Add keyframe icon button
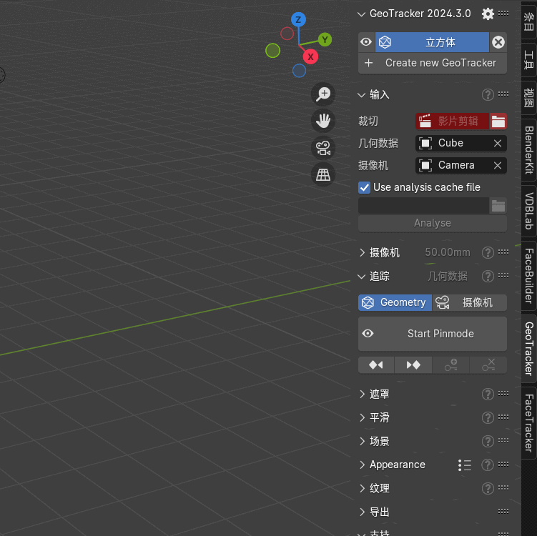Viewport: 537px width, 536px height. [450, 365]
